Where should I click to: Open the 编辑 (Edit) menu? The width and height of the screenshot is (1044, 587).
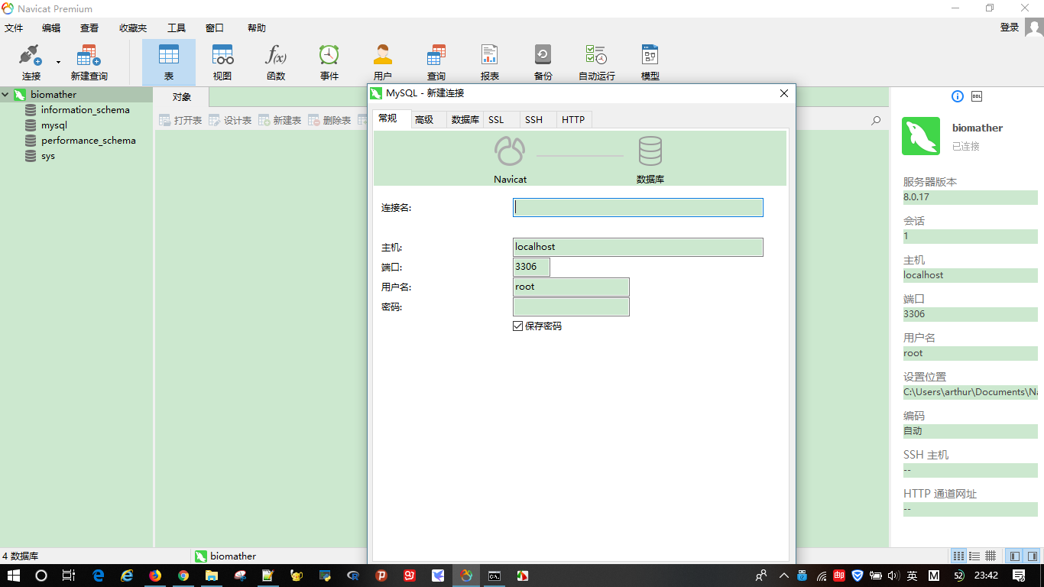(x=51, y=28)
